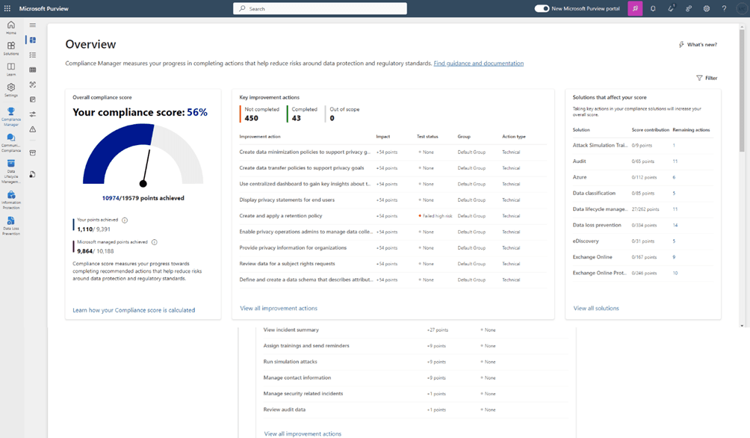Select Exchange Online solution row
This screenshot has height=438, width=750.
(x=643, y=257)
